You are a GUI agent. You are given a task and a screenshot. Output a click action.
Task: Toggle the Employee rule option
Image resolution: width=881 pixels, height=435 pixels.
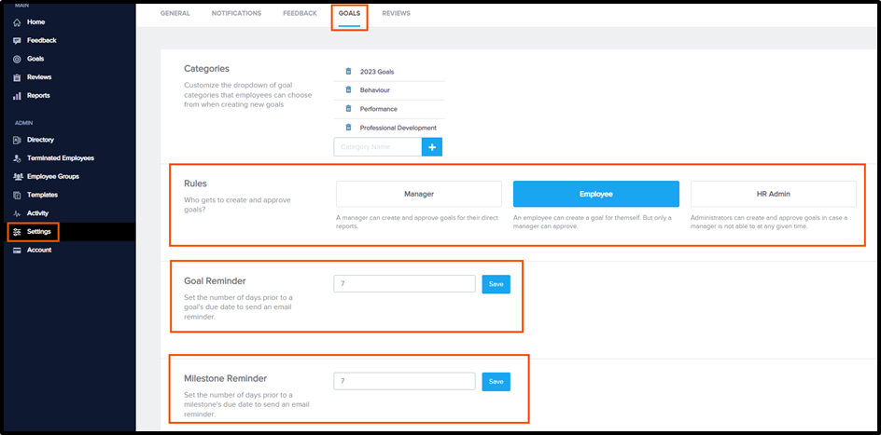[x=595, y=194]
